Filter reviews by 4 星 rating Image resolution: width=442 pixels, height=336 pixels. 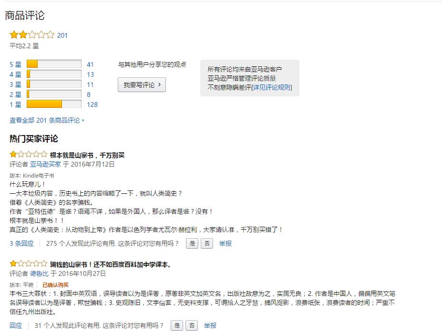pyautogui.click(x=15, y=74)
